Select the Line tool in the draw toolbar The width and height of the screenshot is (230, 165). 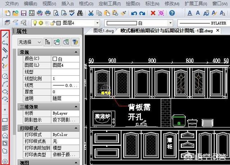pos(5,35)
